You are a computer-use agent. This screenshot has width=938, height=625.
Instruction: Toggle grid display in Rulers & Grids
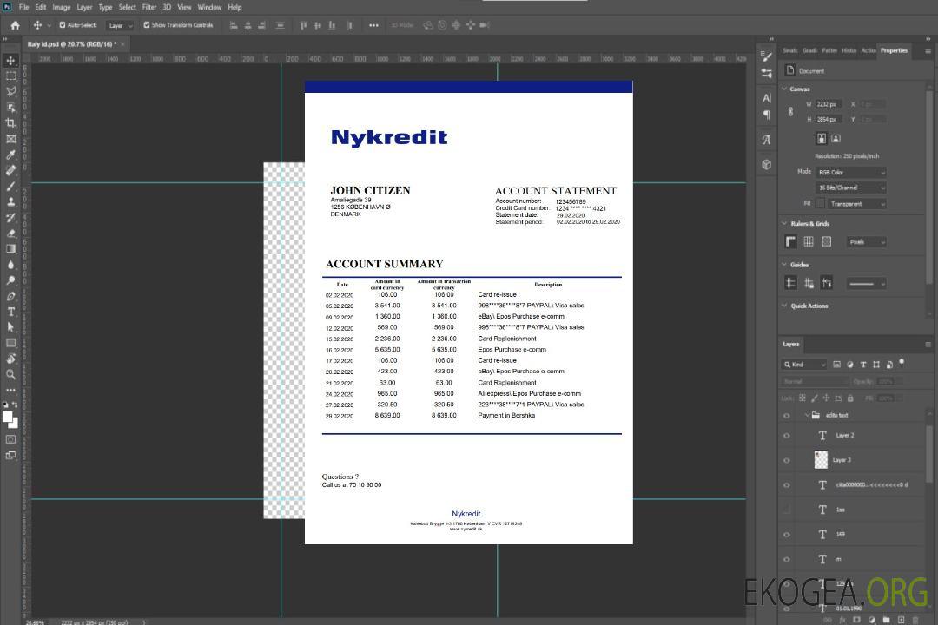tap(809, 242)
